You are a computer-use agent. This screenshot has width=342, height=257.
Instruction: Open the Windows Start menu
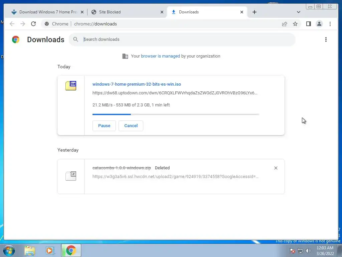9,250
